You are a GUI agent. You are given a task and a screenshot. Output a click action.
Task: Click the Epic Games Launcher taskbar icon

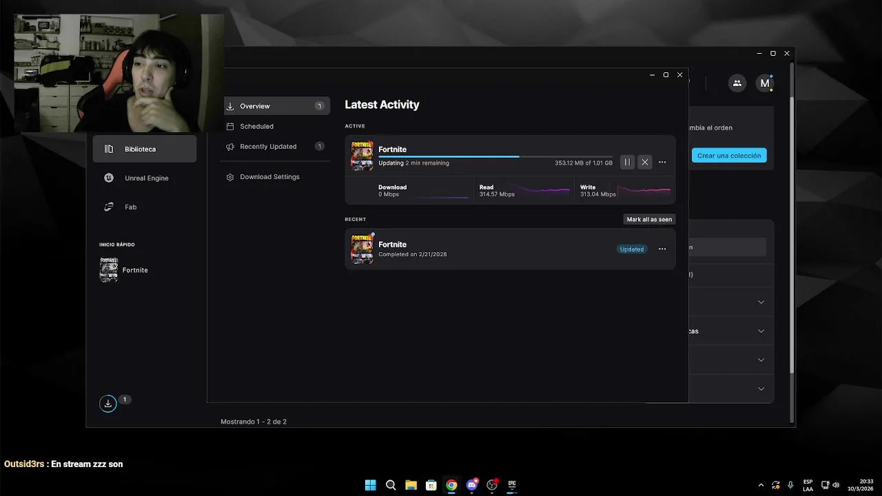(x=512, y=485)
